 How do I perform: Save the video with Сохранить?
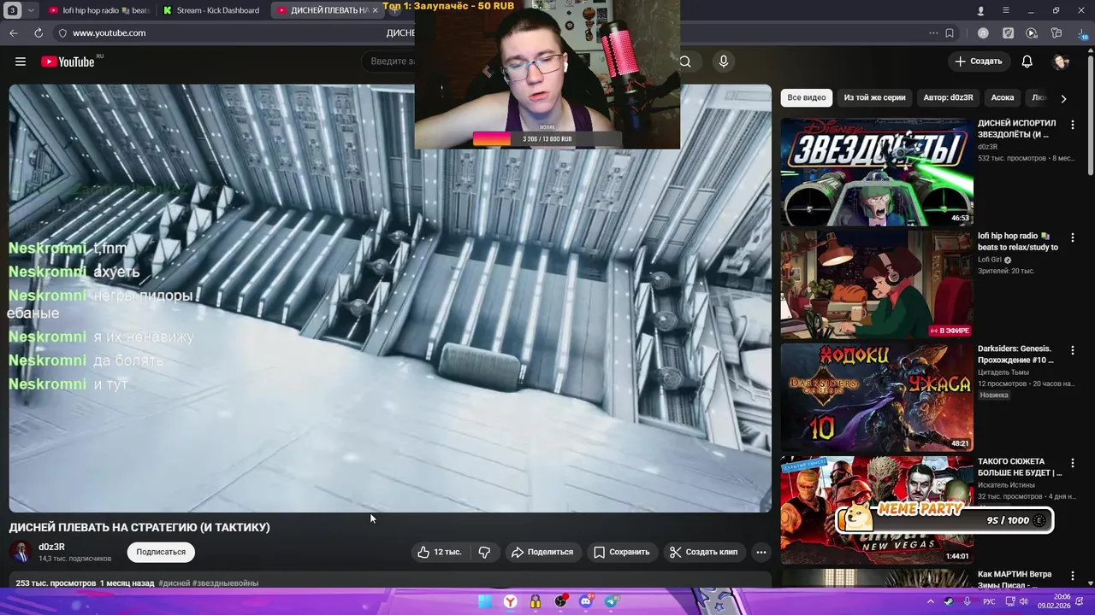pyautogui.click(x=622, y=552)
